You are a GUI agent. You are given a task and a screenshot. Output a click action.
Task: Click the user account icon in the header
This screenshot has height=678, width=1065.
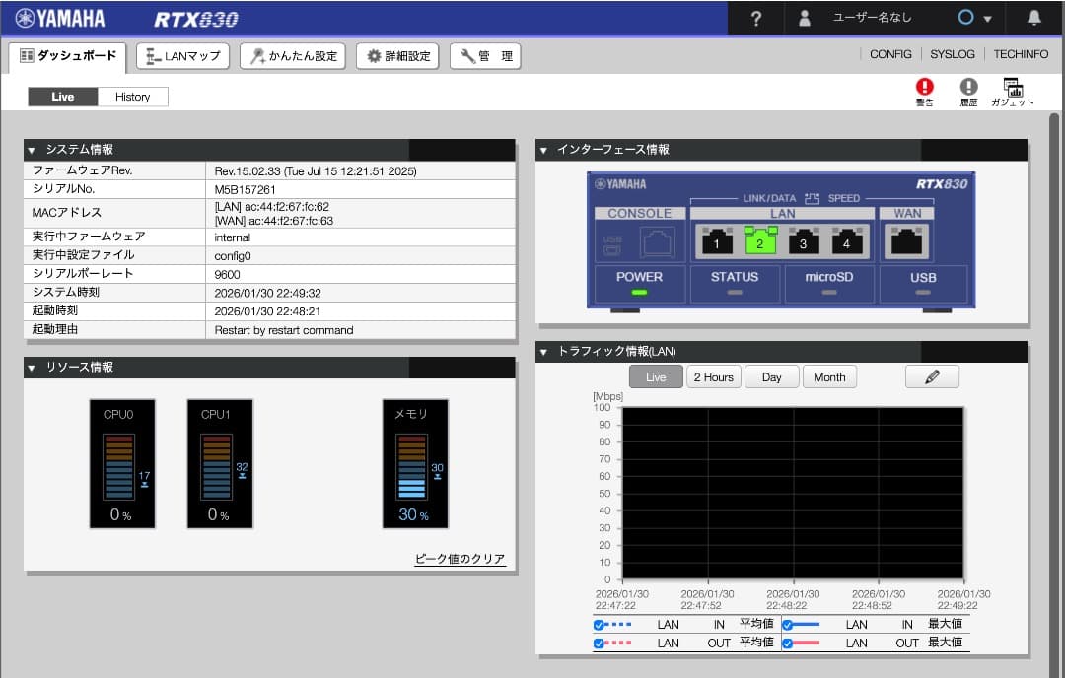pos(804,18)
